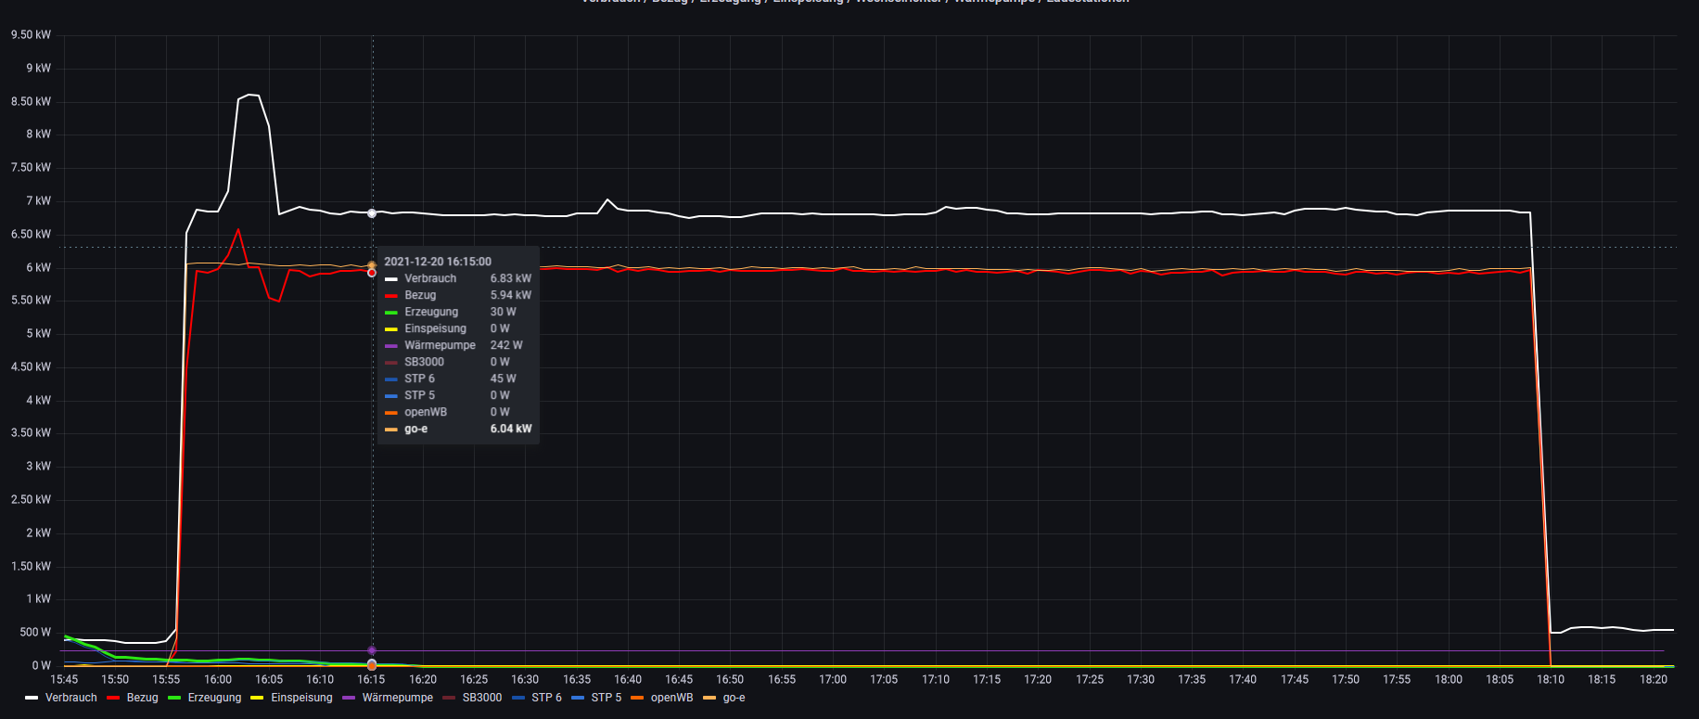Viewport: 1699px width, 719px height.
Task: Change the green Erzeugung legend color swatch
Action: click(174, 698)
